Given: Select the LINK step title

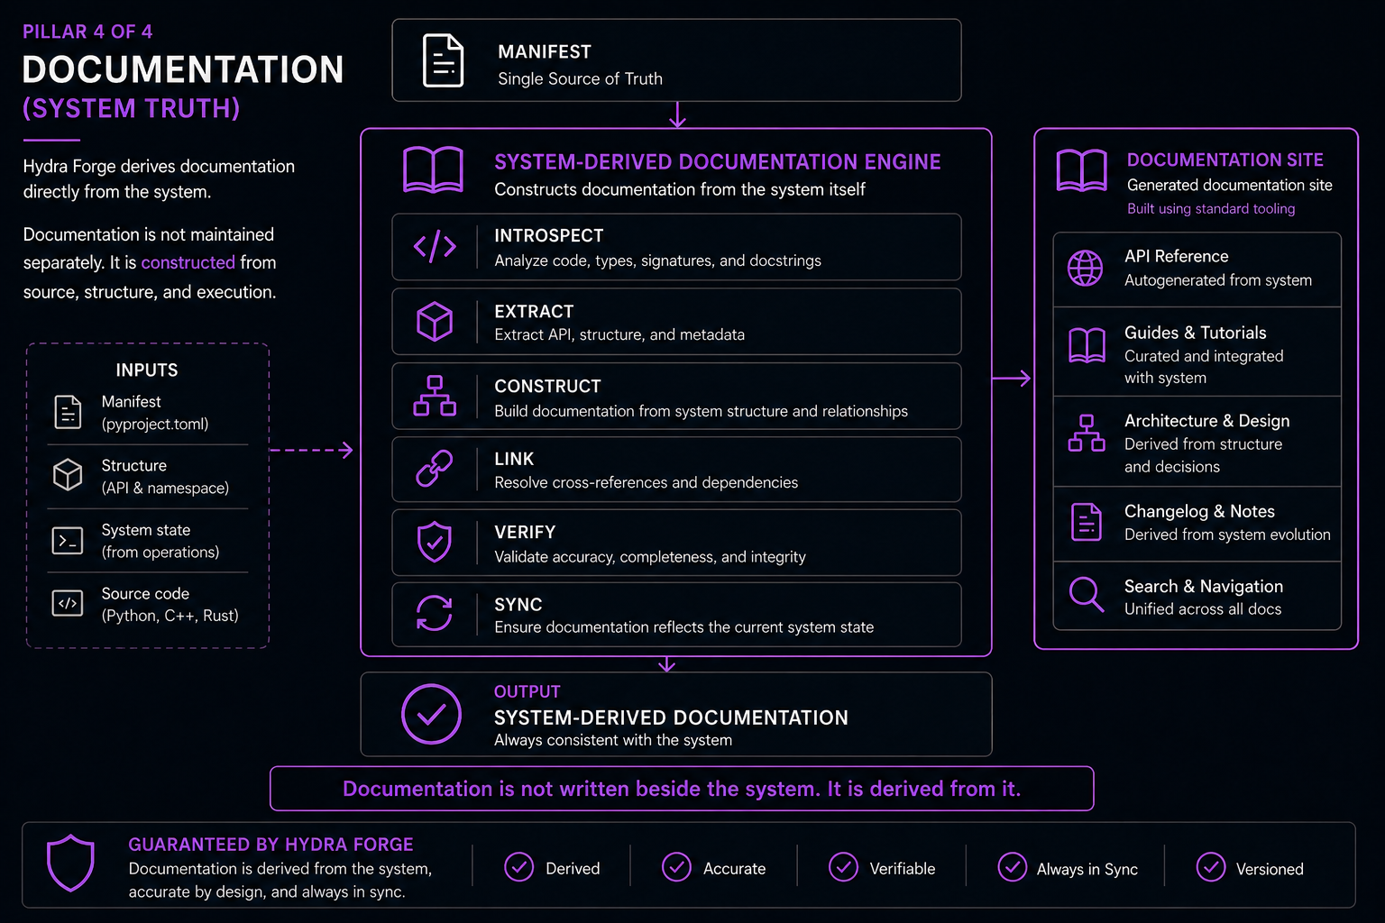Looking at the screenshot, I should pyautogui.click(x=514, y=459).
